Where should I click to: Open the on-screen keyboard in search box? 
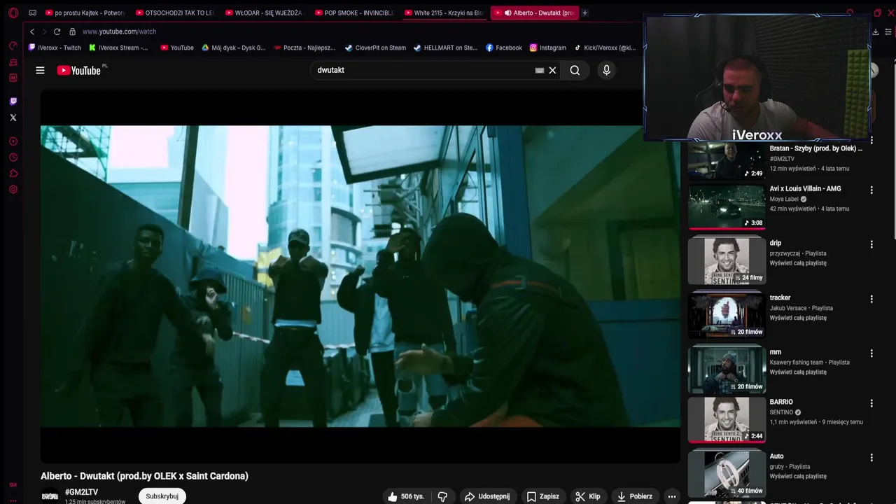(x=539, y=70)
